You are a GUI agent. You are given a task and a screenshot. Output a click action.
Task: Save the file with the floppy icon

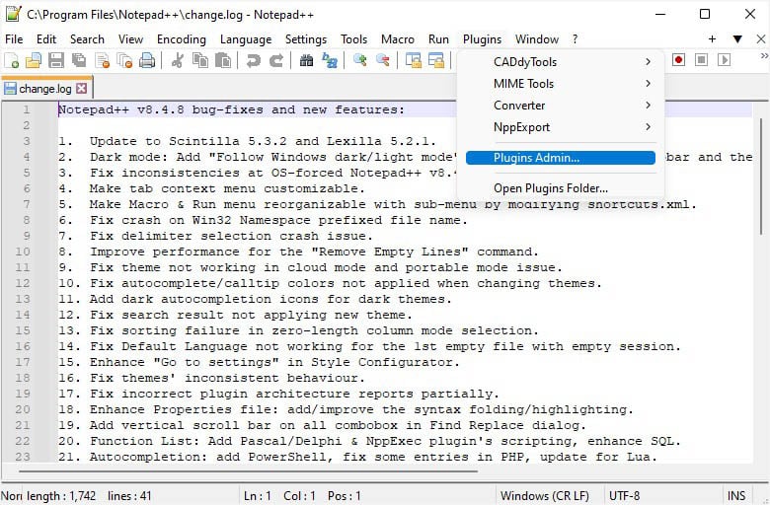coord(56,61)
